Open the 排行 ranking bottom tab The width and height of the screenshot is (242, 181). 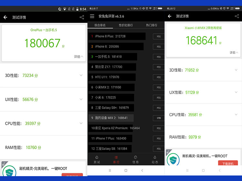coord(116,160)
